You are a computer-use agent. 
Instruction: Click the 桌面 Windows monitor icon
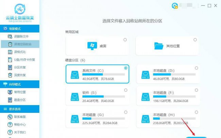(x=92, y=46)
